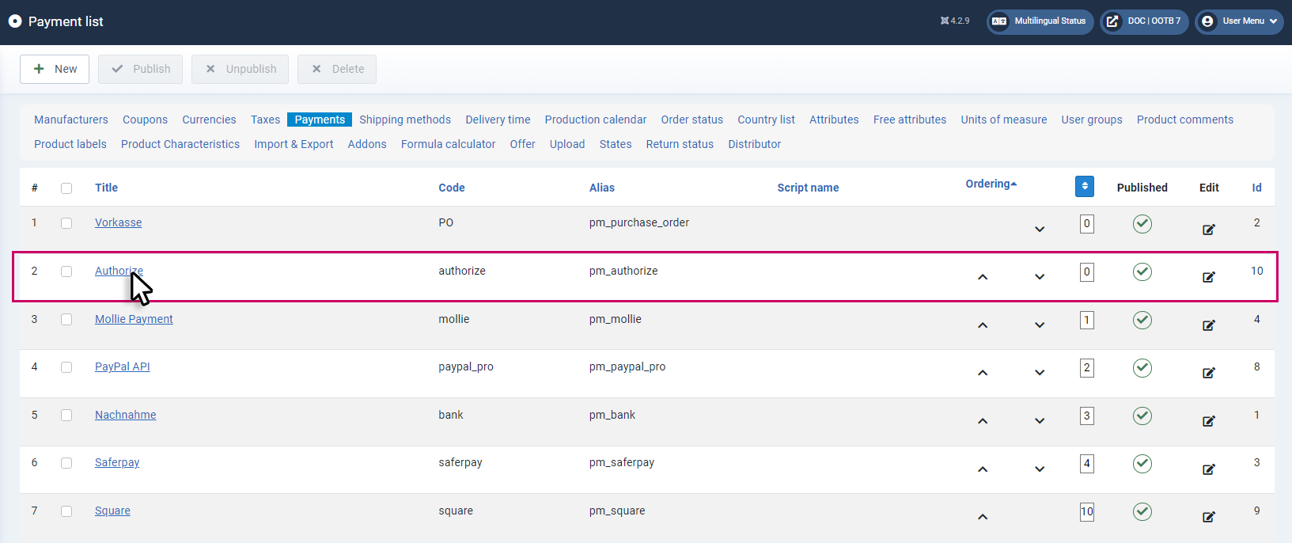1292x543 pixels.
Task: Switch to the Manufacturers tab
Action: [x=71, y=120]
